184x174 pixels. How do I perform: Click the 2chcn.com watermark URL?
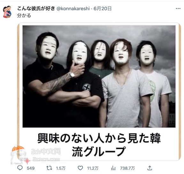(46, 159)
